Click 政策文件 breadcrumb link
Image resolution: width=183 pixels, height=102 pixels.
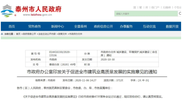[62, 34]
